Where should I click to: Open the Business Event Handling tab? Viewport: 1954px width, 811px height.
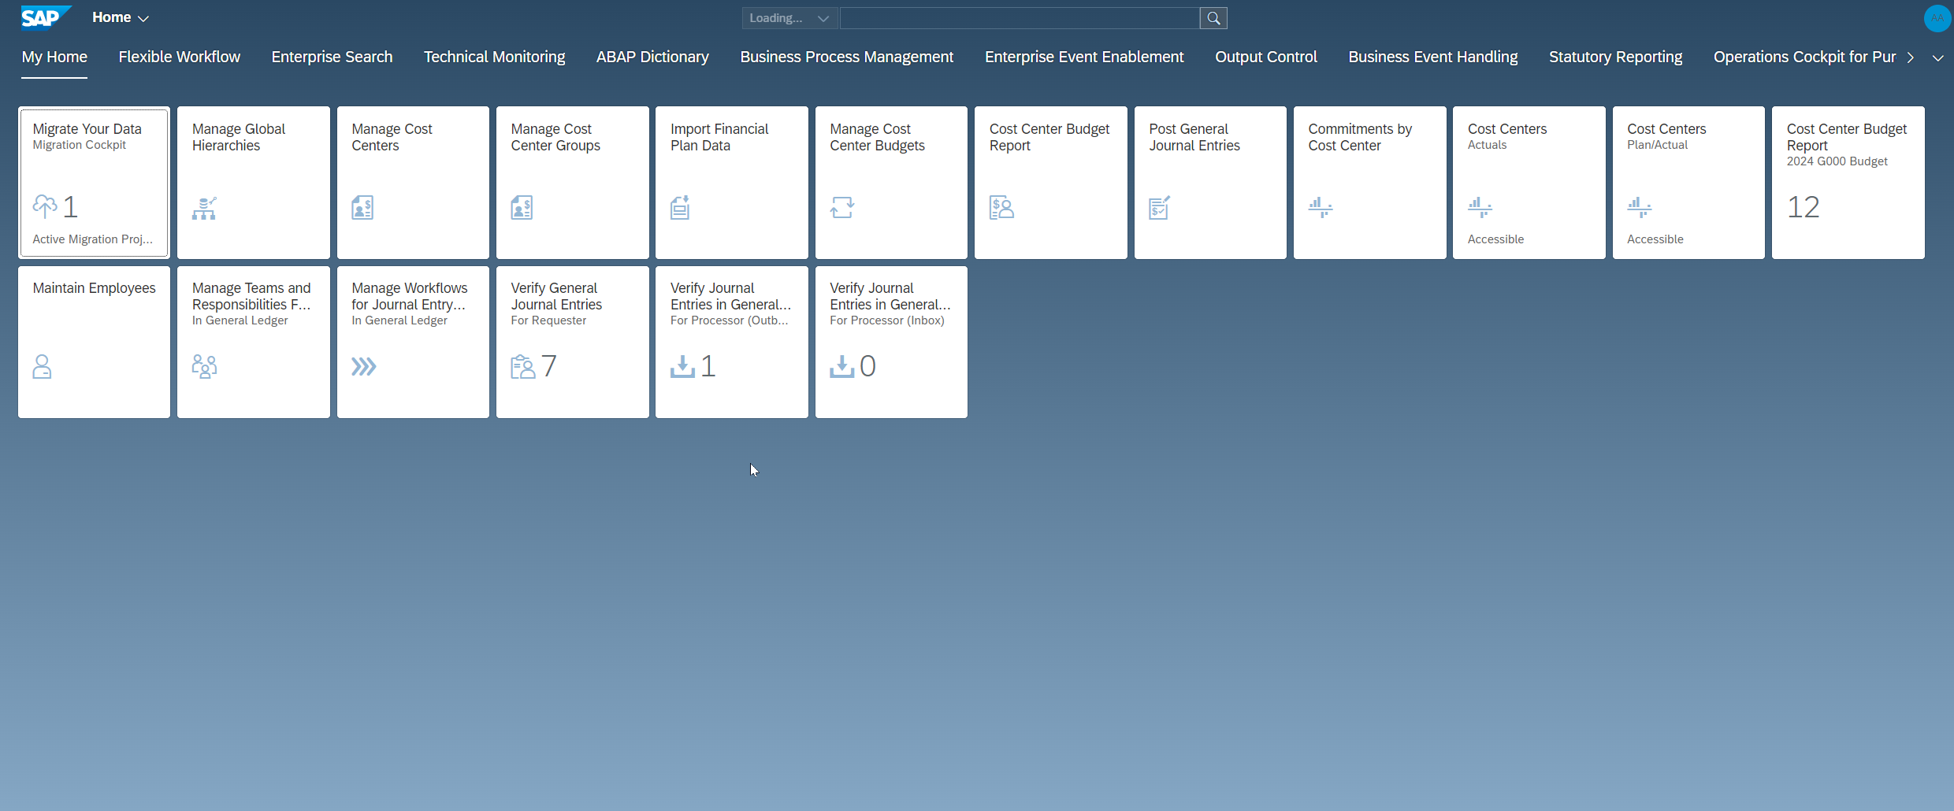(x=1432, y=57)
